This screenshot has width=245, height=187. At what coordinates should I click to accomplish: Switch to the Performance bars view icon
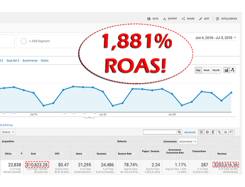coord(213,132)
